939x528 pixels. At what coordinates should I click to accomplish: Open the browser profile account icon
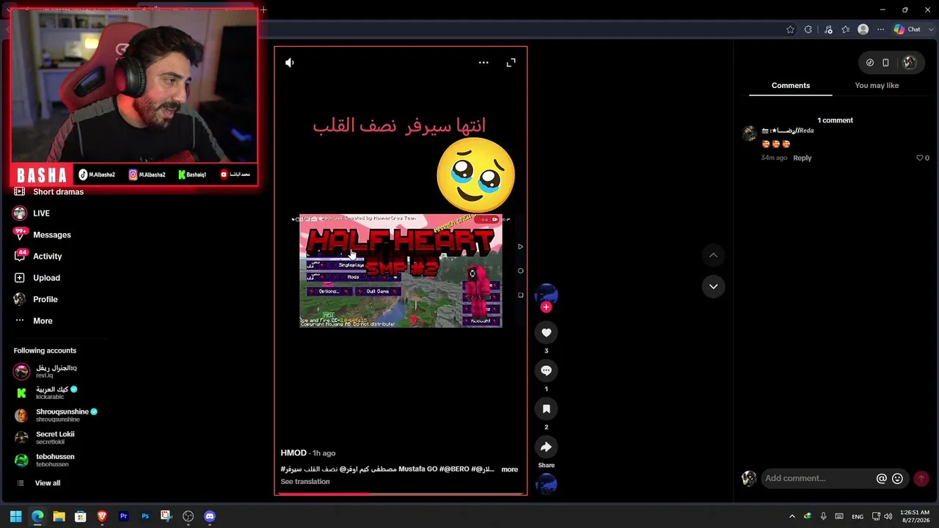863,30
